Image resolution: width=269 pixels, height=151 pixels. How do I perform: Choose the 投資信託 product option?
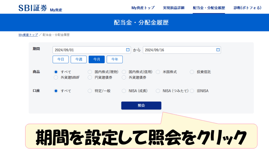point(192,72)
